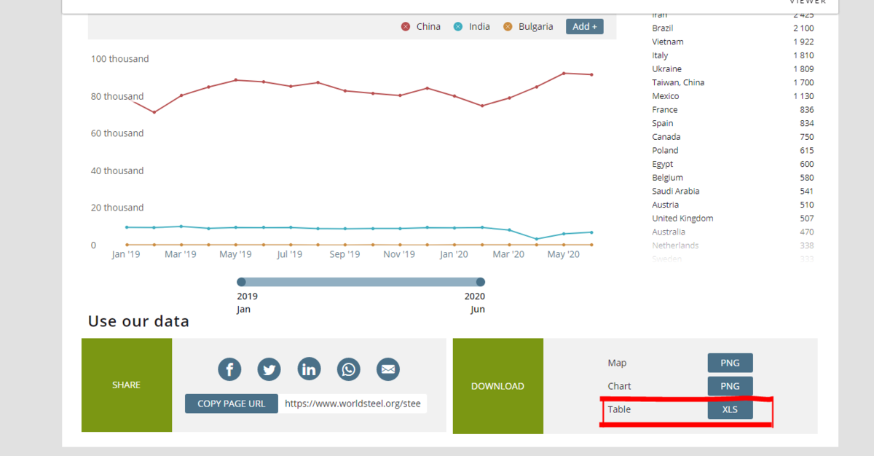Click India's last data point on chart
This screenshot has width=874, height=456.
591,232
